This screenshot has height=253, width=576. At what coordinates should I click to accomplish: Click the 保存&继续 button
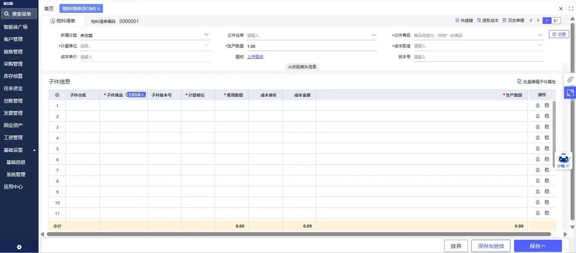click(x=491, y=246)
